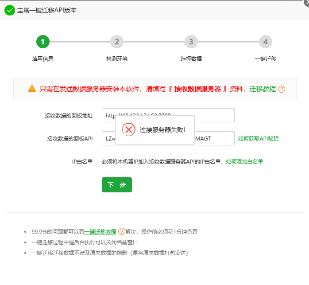Select step 2 circle 检测环境
This screenshot has height=285, width=309.
point(117,42)
